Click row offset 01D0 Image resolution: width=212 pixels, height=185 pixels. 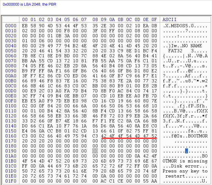[11, 171]
